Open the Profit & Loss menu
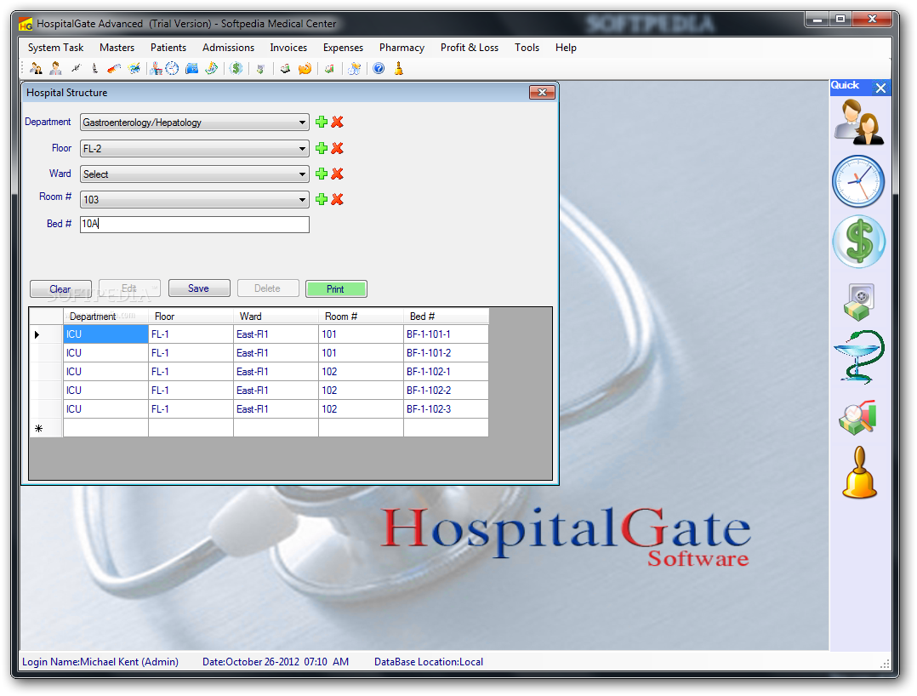Image resolution: width=917 pixels, height=696 pixels. pyautogui.click(x=470, y=48)
